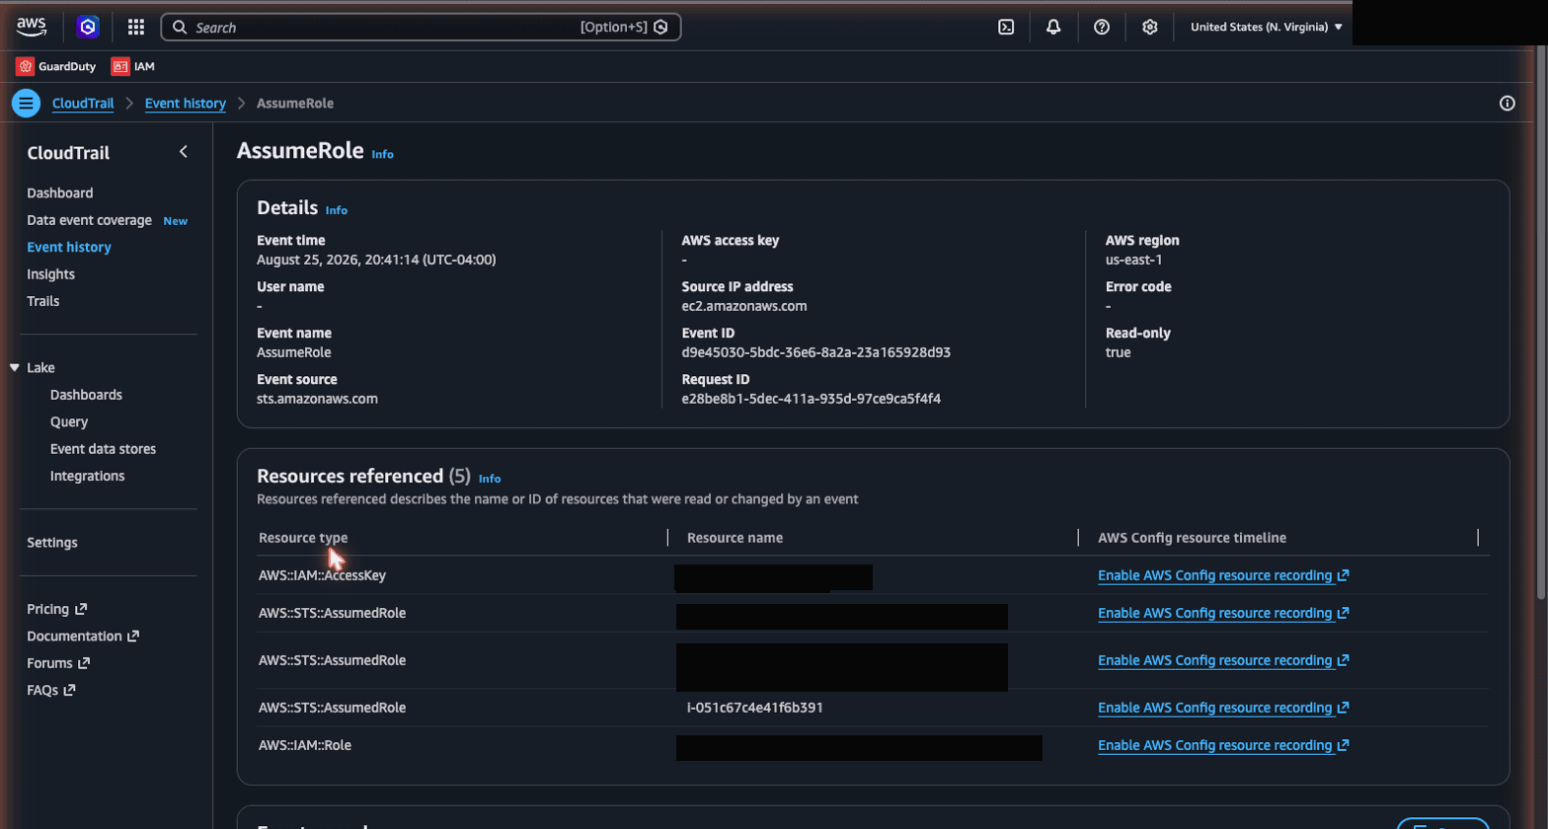Open IAM favorite shortcut
This screenshot has height=829, width=1548.
pos(133,66)
